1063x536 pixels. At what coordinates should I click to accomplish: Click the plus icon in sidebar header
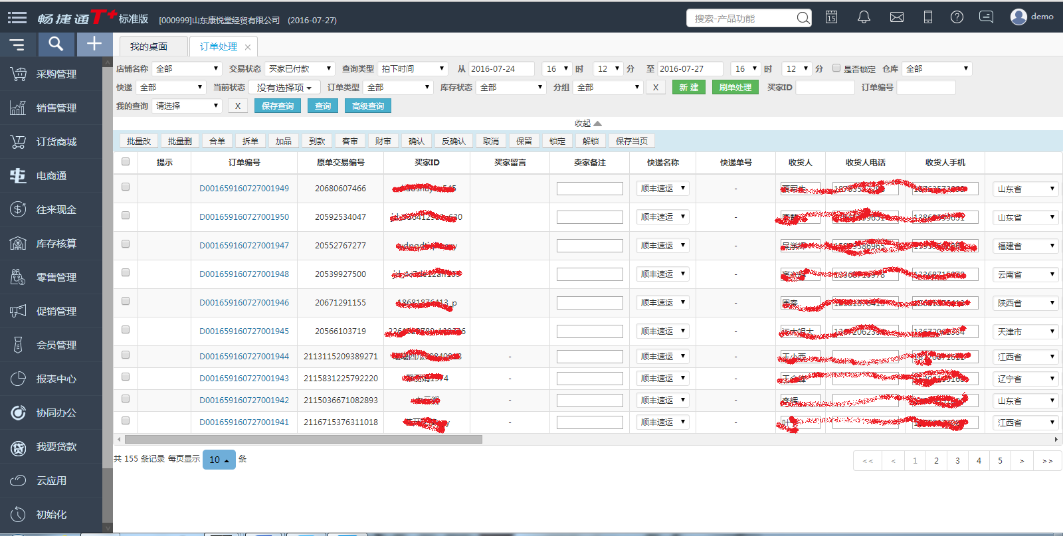click(x=94, y=45)
